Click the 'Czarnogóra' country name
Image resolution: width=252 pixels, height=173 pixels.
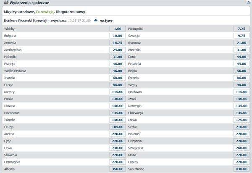coord(12,162)
